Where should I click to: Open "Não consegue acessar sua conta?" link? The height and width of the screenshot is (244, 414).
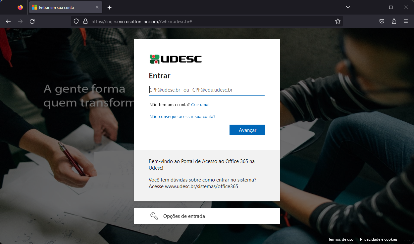tap(182, 116)
